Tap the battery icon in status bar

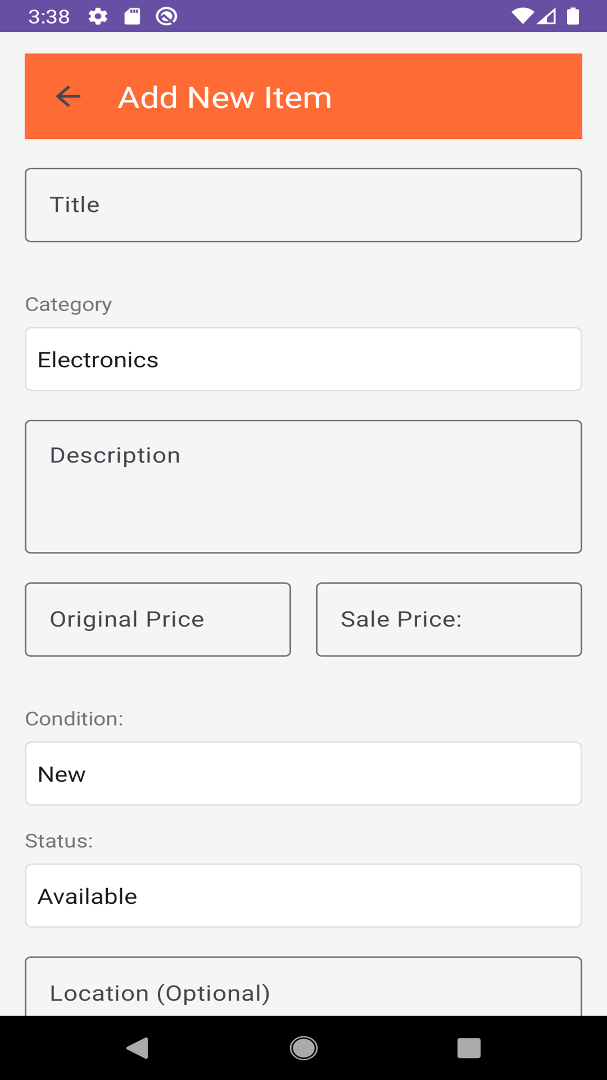coord(573,16)
